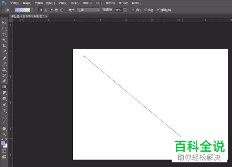Select the Hand tool
Image resolution: width=232 pixels, height=167 pixels.
4,128
